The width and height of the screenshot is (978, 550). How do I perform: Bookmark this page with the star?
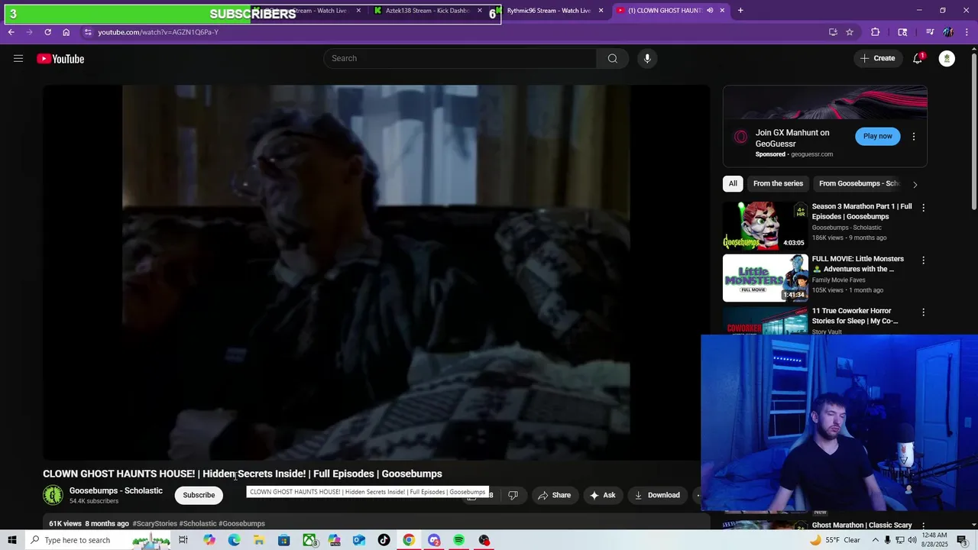pyautogui.click(x=850, y=32)
